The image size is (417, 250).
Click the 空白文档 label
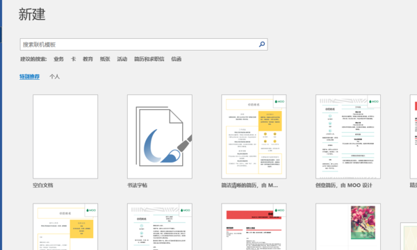point(43,185)
